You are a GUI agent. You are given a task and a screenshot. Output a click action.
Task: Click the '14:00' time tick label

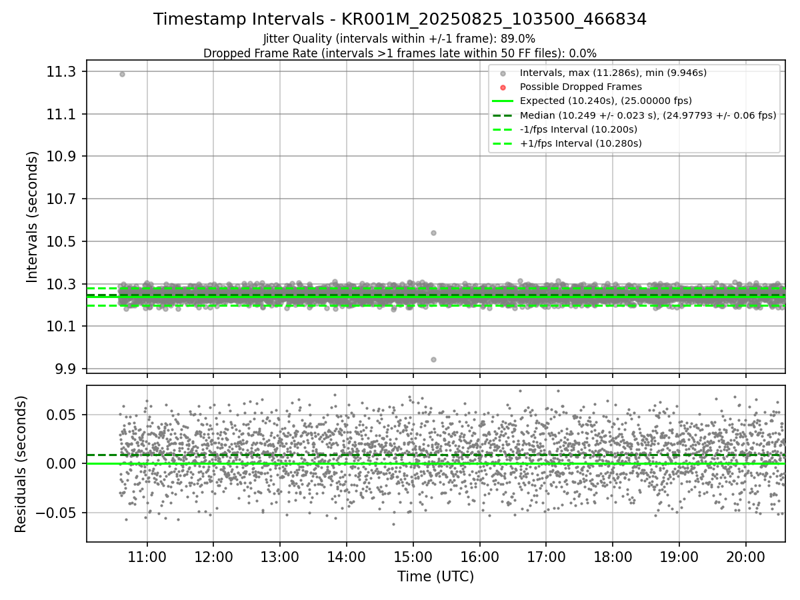pyautogui.click(x=347, y=557)
